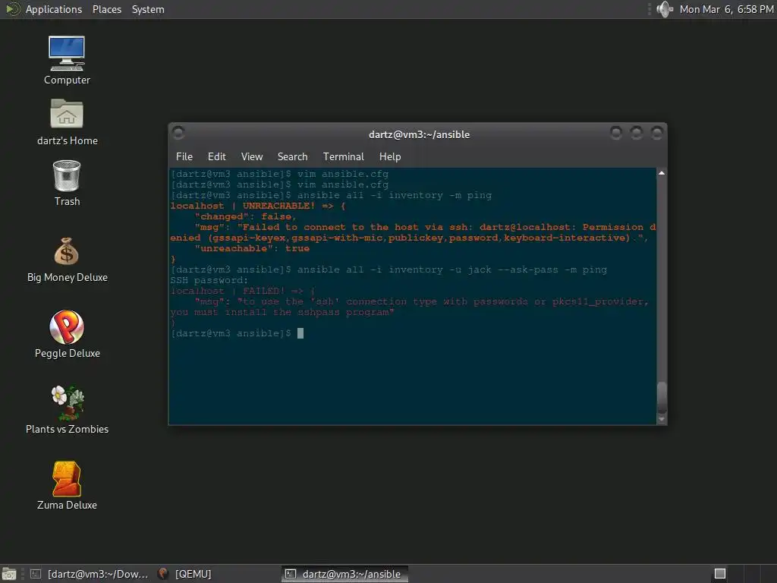Viewport: 777px width, 583px height.
Task: Click terminal scrollbar down arrow
Action: pos(662,419)
